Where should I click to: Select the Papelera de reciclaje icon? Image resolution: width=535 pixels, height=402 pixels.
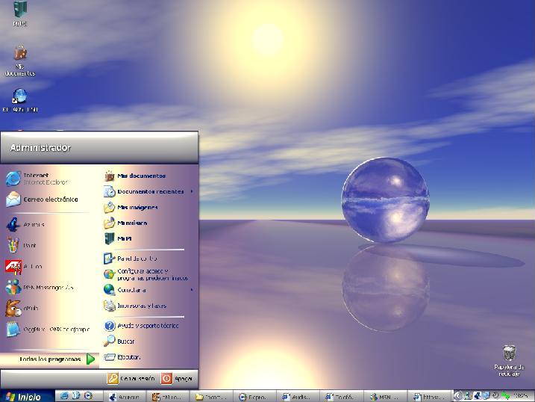point(509,361)
